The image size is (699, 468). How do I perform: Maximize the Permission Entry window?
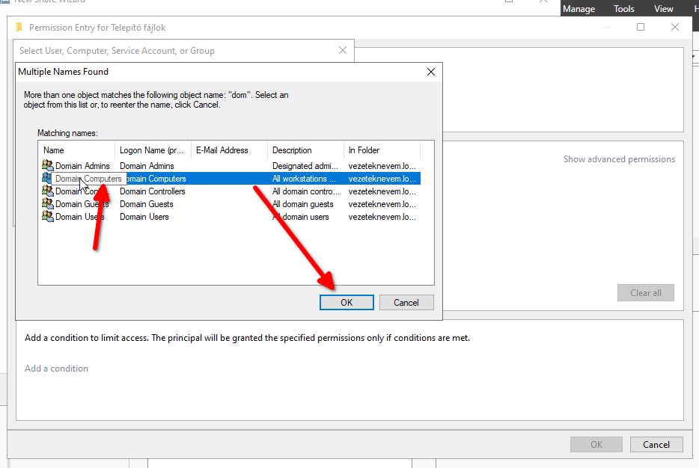[641, 27]
